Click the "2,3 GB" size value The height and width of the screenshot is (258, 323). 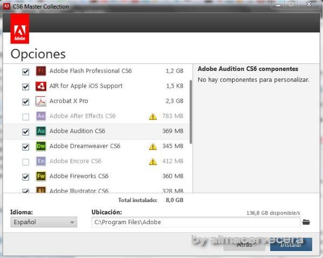point(174,101)
